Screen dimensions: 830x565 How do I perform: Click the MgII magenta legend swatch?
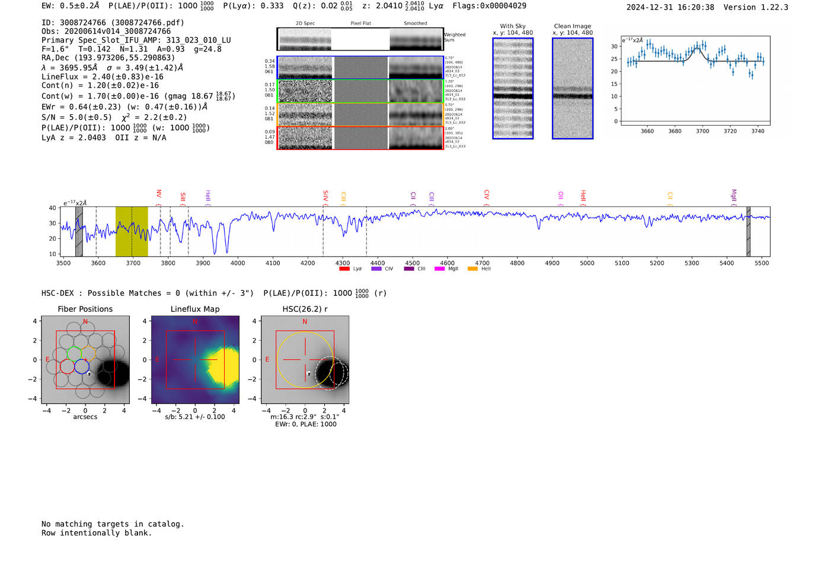tap(439, 269)
